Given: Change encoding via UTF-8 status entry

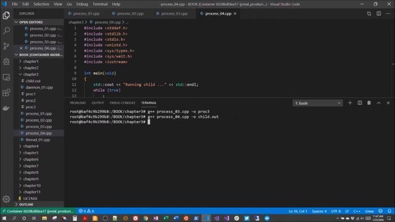Looking at the screenshot, I should pos(336,211).
